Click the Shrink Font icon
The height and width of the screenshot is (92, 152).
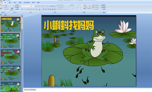tap(38, 6)
